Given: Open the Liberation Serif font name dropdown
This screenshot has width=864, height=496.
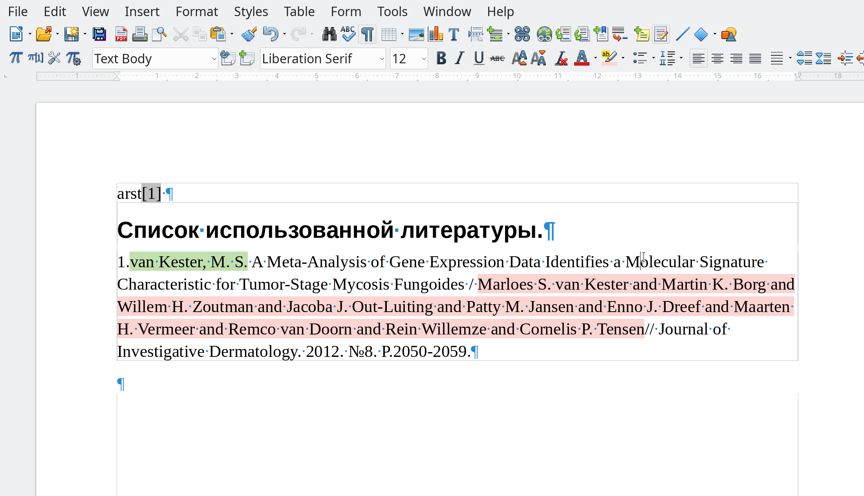Looking at the screenshot, I should (382, 59).
